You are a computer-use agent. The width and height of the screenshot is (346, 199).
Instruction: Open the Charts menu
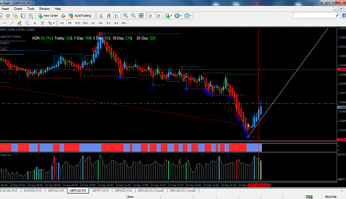[18, 9]
